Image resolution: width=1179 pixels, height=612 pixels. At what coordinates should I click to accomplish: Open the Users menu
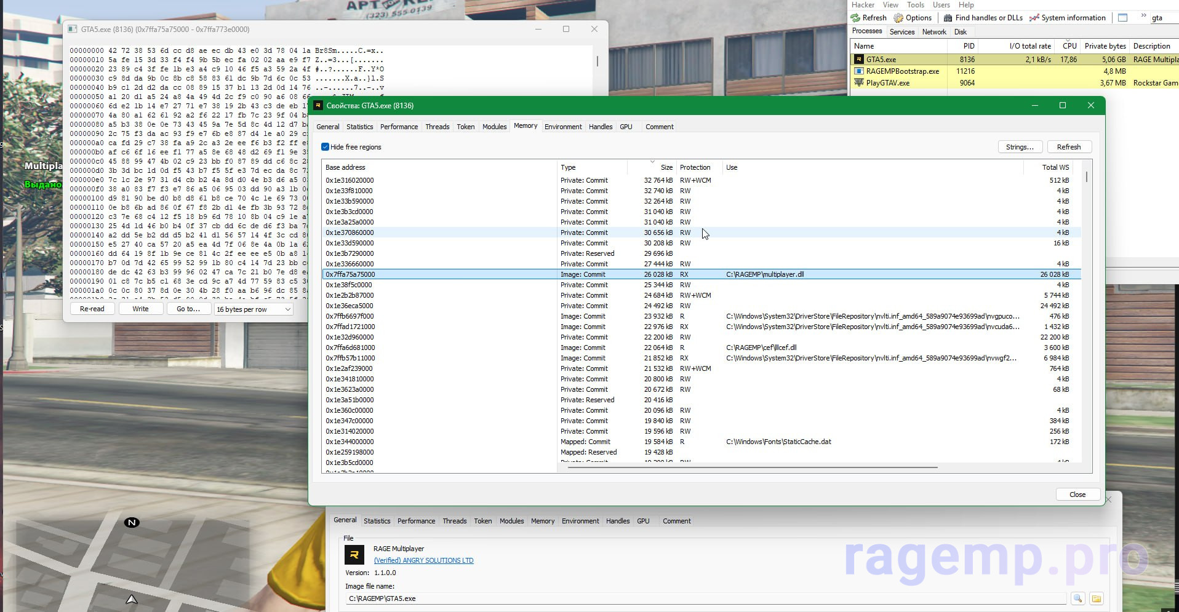pos(941,5)
